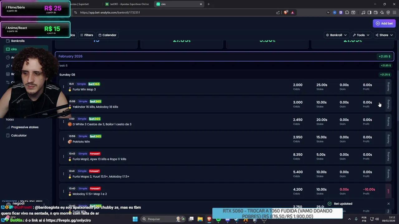Open the Filters option
399x224 pixels.
click(86, 35)
